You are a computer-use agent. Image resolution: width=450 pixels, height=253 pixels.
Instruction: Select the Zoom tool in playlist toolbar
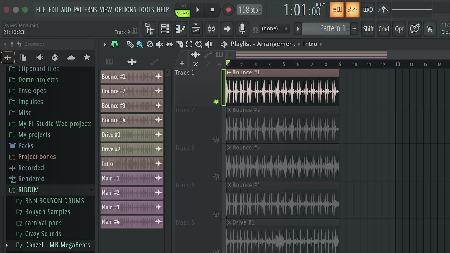click(x=199, y=44)
